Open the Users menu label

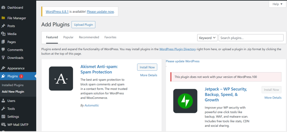11,101
